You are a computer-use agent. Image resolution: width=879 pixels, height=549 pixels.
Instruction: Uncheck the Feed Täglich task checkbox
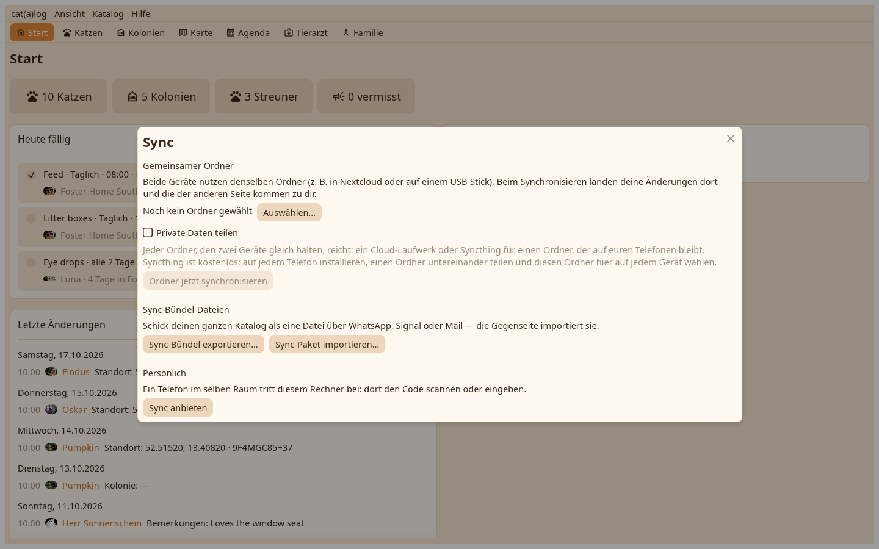pos(31,175)
